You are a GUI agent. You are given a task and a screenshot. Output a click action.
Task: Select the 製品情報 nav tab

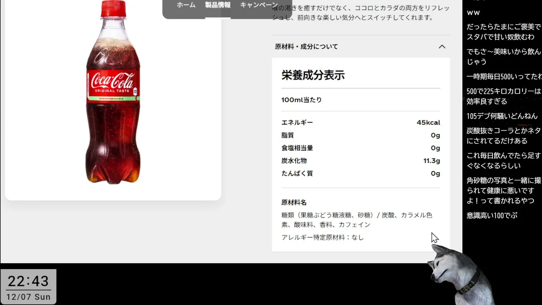(218, 5)
